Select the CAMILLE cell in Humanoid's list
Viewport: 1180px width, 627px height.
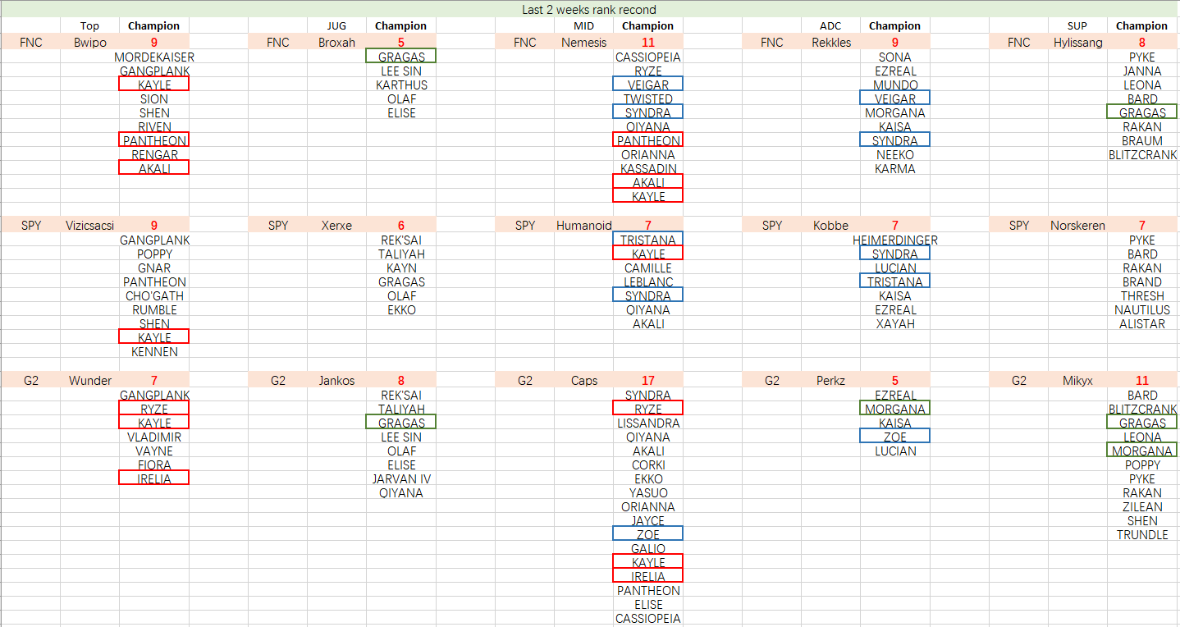pyautogui.click(x=648, y=268)
